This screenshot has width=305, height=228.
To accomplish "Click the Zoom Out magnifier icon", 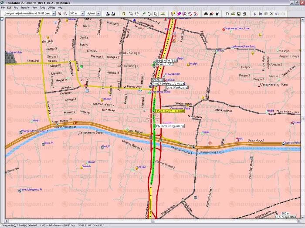I will coord(65,13).
